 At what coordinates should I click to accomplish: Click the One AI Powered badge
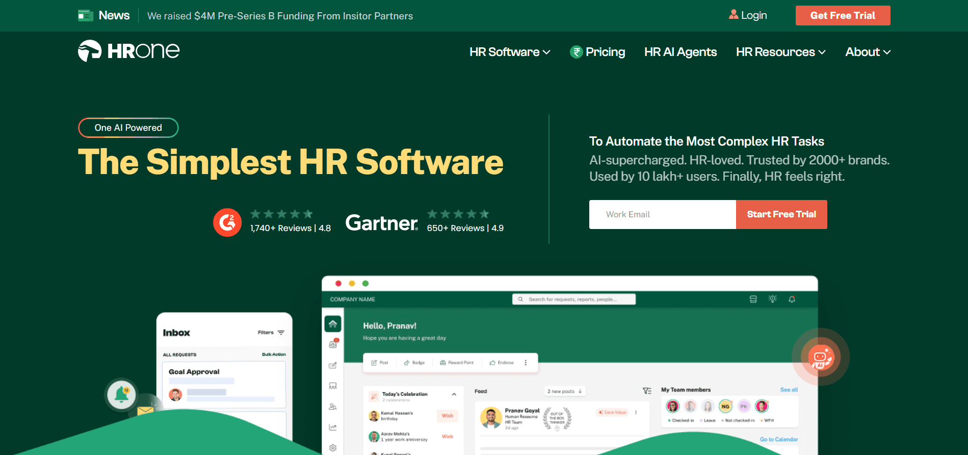[x=128, y=128]
